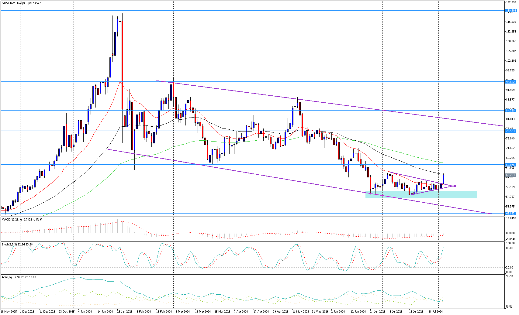Image resolution: width=519 pixels, height=315 pixels.
Task: Click the 92.94 value on the ADX scale
Action: point(509,276)
